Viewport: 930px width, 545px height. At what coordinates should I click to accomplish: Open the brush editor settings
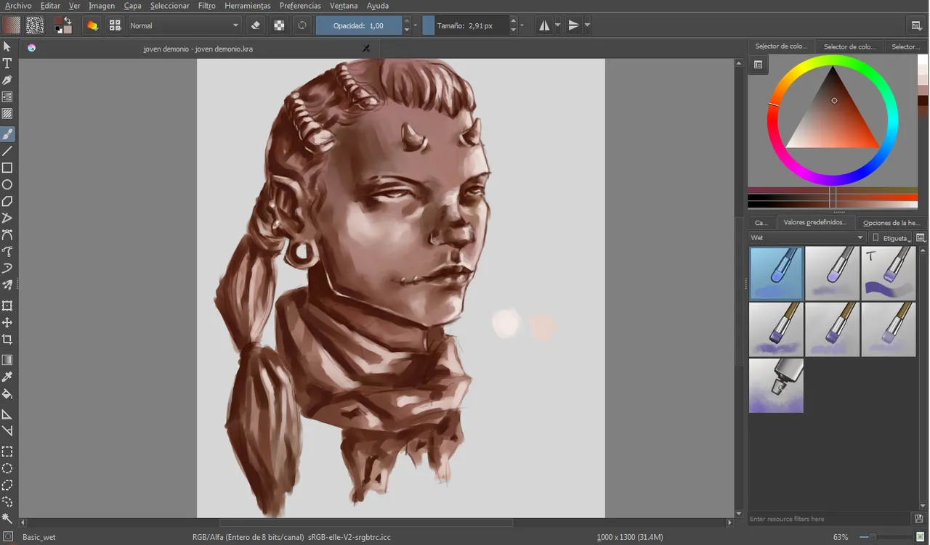tap(92, 25)
